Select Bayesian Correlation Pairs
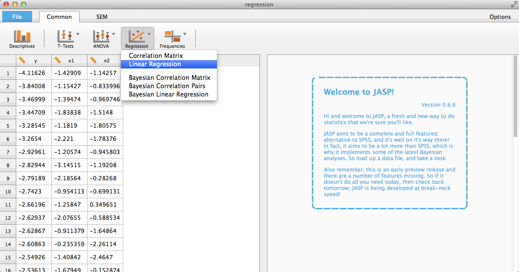 pos(169,86)
